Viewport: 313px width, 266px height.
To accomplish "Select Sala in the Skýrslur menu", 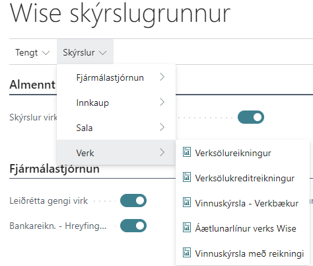I will (x=116, y=128).
